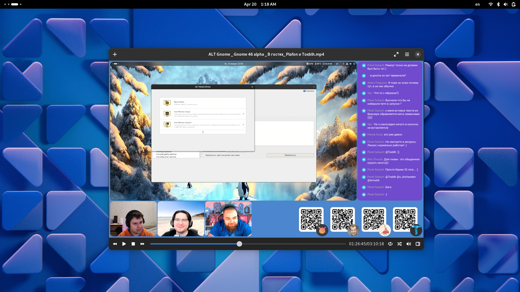Click the seek bar playhead knob
The image size is (520, 292).
tap(239, 244)
